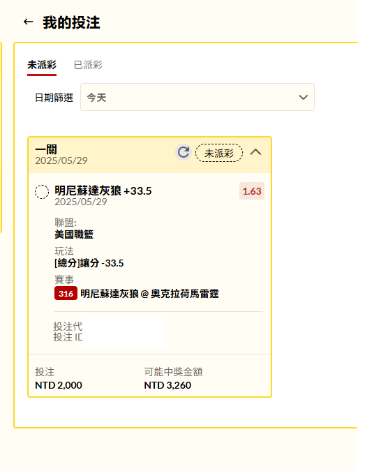Select the 未派彩 tab
The height and width of the screenshot is (471, 381).
(42, 65)
